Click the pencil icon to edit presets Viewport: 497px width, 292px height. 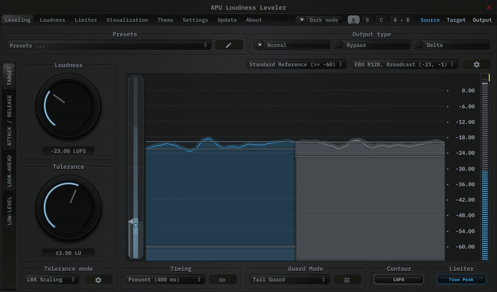tap(229, 44)
